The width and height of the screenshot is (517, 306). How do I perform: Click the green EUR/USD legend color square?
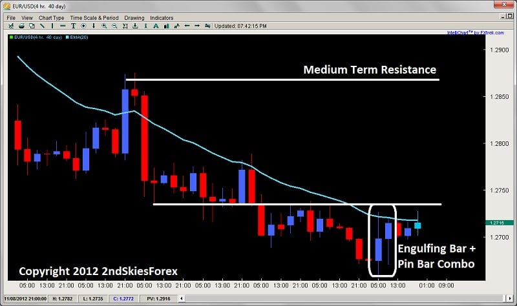[11, 37]
